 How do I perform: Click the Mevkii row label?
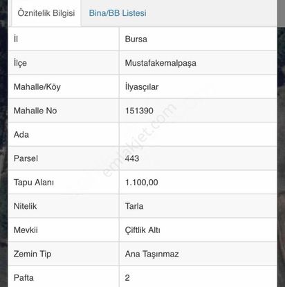(26, 230)
